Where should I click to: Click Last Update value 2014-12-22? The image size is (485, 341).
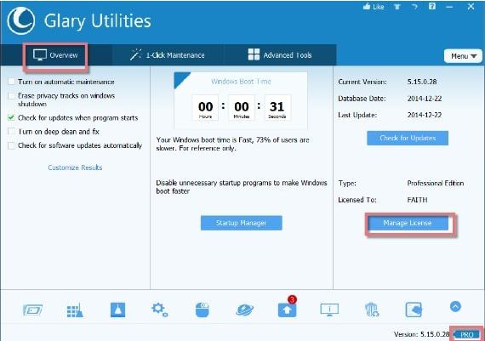[x=425, y=115]
